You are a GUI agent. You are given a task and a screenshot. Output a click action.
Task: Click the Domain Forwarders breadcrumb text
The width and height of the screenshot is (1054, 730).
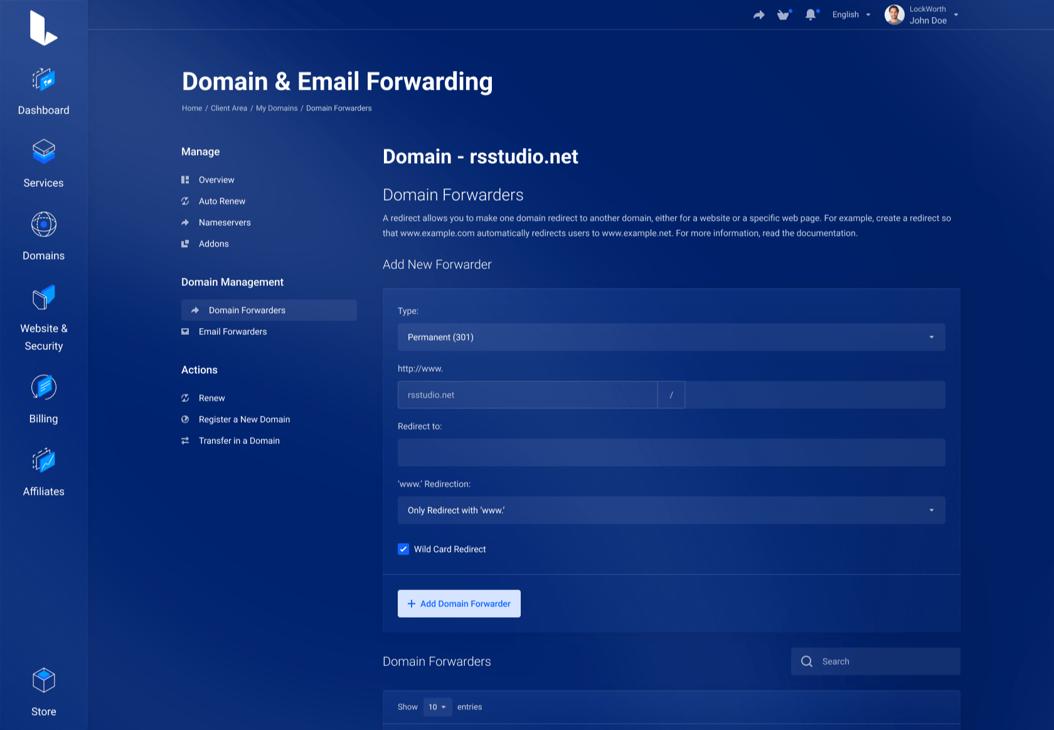click(339, 108)
